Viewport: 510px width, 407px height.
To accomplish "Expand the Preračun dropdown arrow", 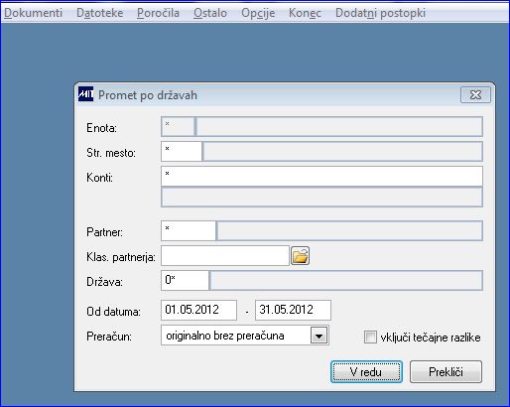I will pyautogui.click(x=319, y=336).
